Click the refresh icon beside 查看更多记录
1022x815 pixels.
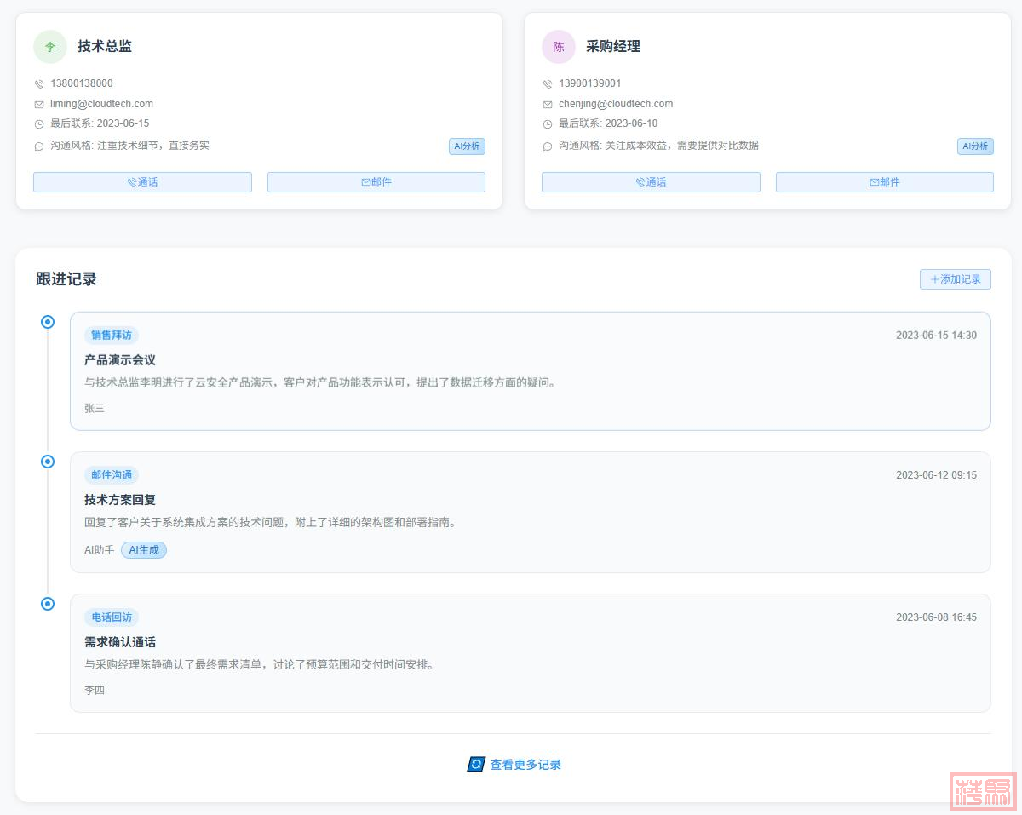pos(476,765)
